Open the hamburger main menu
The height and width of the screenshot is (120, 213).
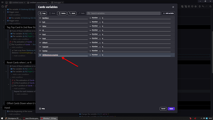point(2,2)
